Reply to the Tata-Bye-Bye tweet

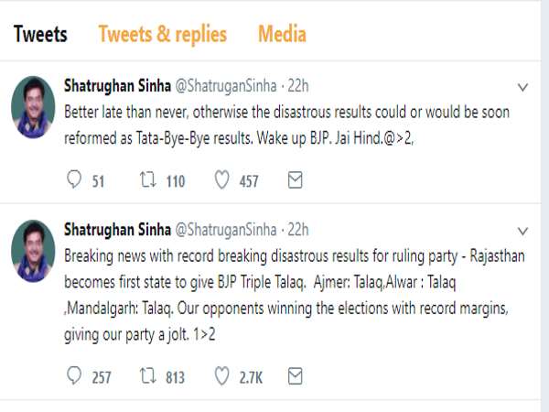[75, 180]
